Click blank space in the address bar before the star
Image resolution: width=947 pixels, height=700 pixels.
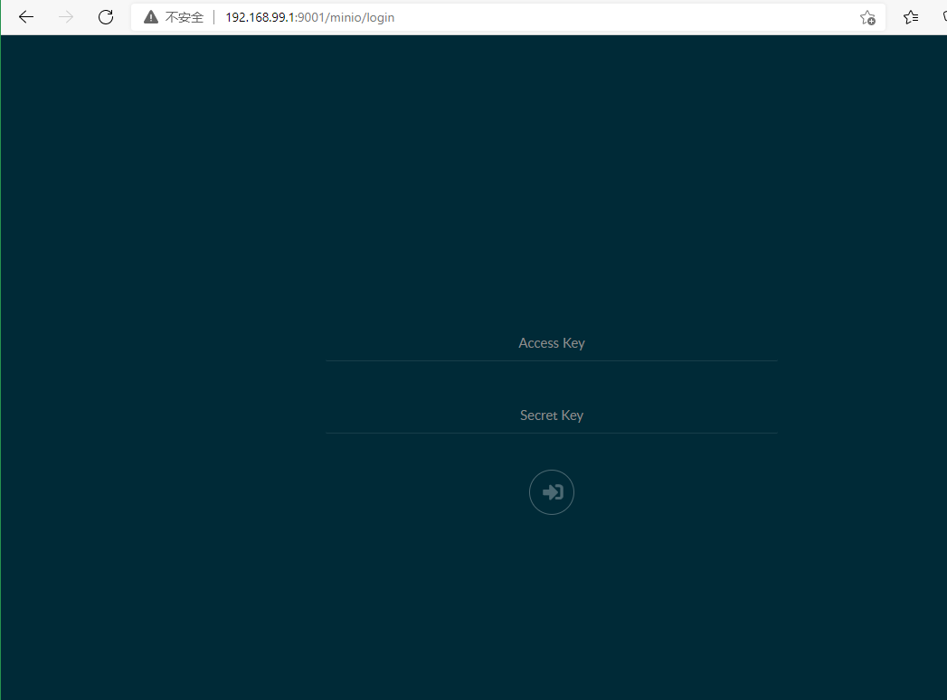[x=633, y=17]
